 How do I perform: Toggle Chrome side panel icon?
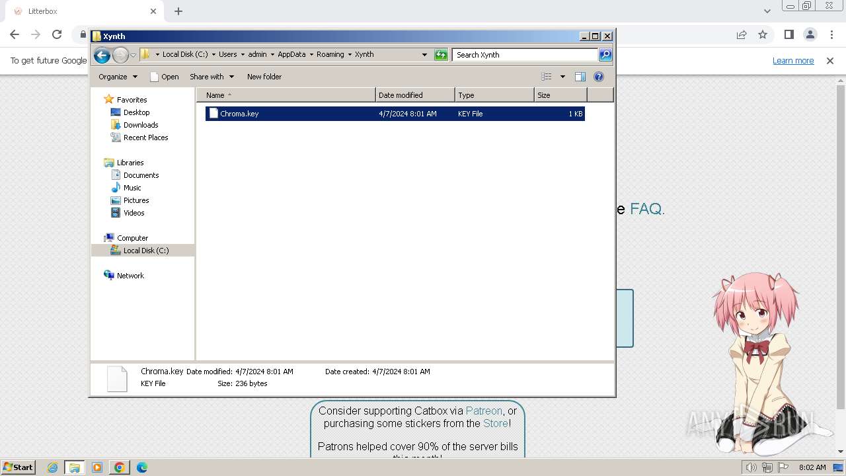point(788,34)
